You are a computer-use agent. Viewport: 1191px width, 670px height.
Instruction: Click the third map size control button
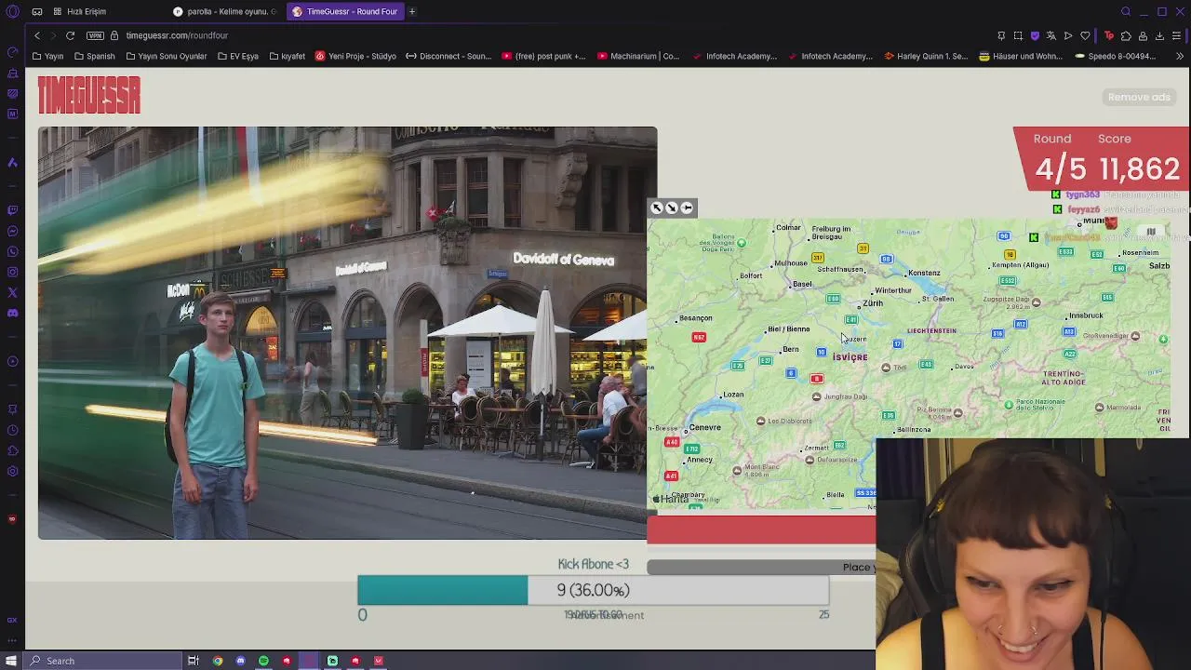pyautogui.click(x=687, y=208)
